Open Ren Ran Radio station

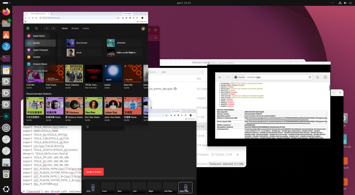(93, 106)
